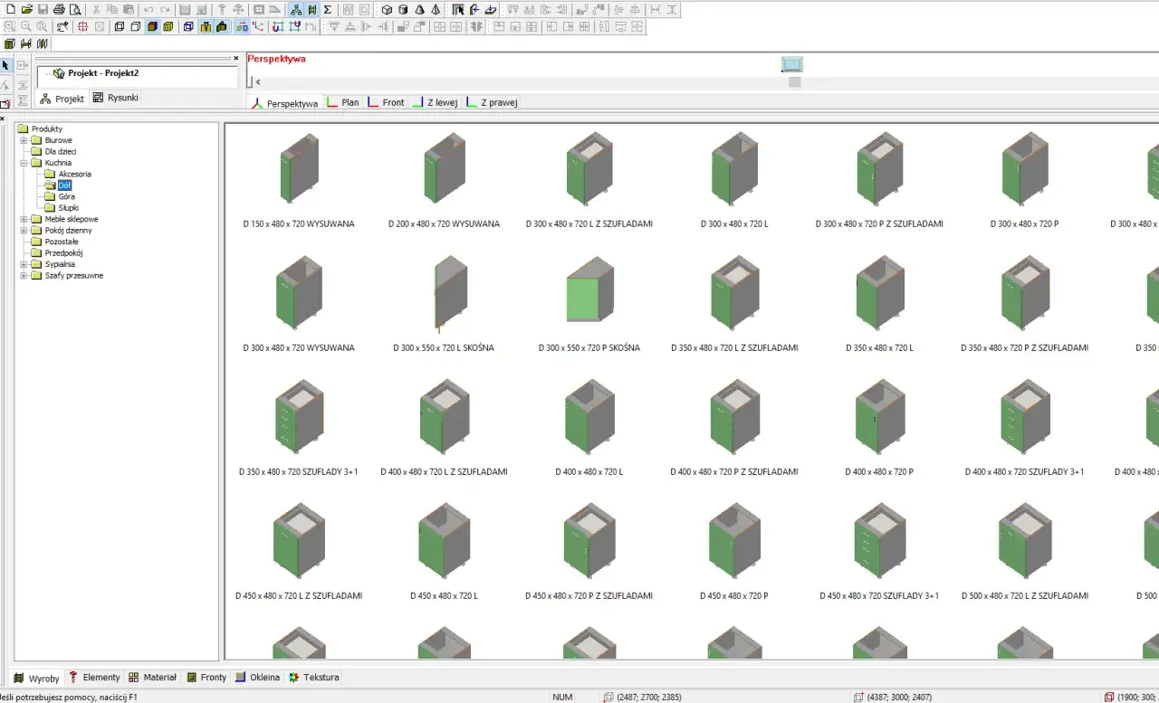The image size is (1159, 703).
Task: Pick the D 300 x 550 x 720 L SKOŚNA cabinet
Action: coord(444,303)
